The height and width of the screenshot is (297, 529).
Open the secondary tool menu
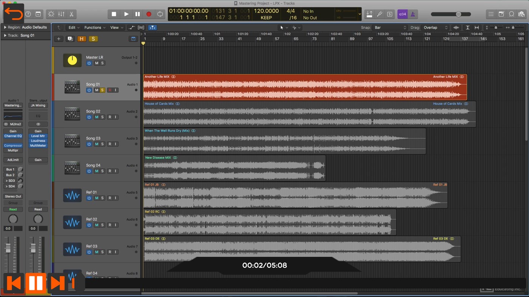click(x=296, y=28)
